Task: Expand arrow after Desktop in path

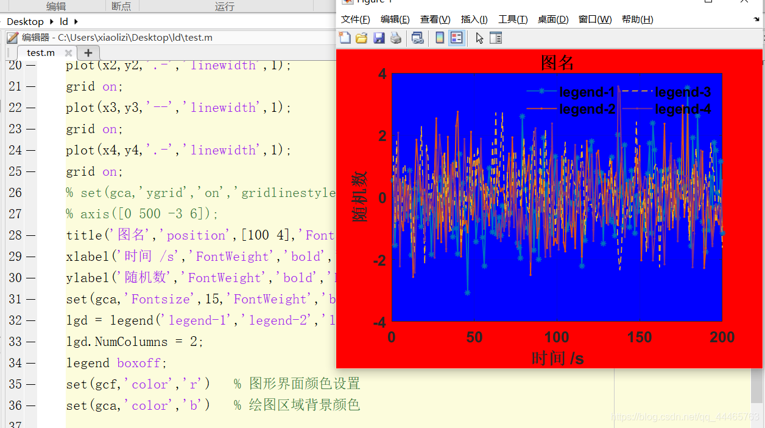Action: [x=51, y=21]
